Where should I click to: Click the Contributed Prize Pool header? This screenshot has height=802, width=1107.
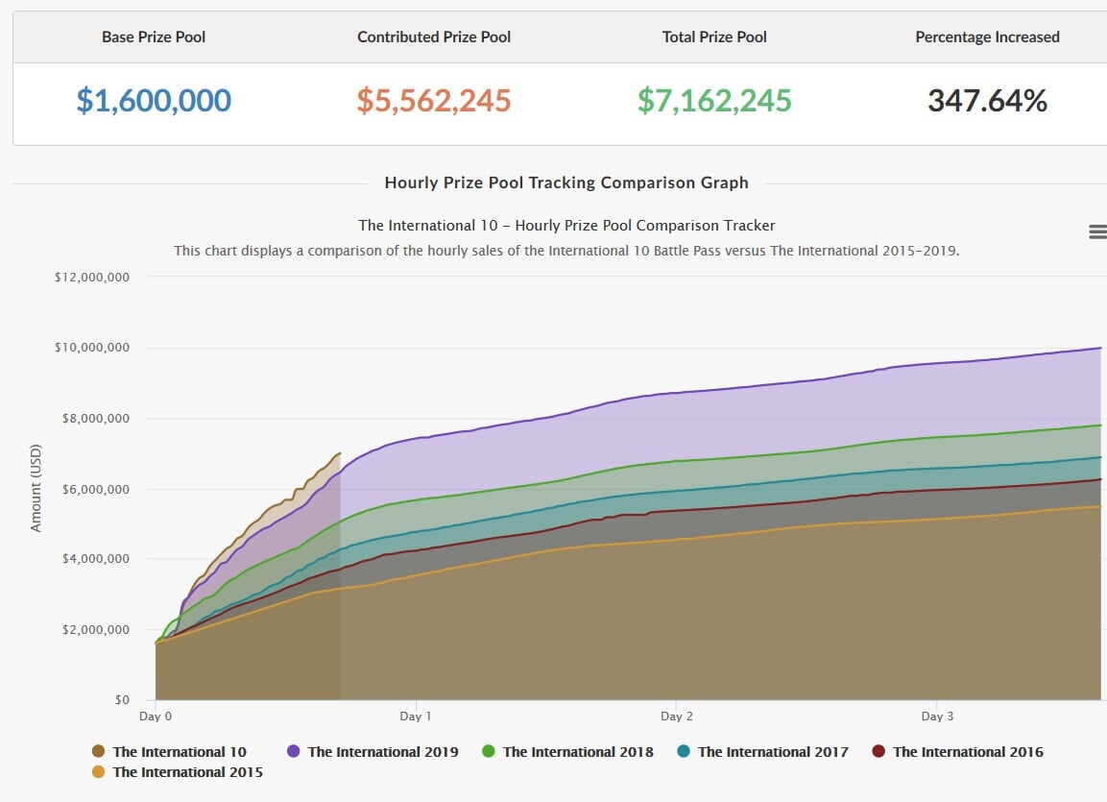tap(433, 36)
